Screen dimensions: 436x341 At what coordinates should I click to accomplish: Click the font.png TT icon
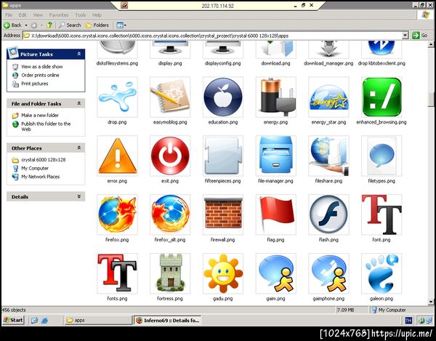click(381, 214)
